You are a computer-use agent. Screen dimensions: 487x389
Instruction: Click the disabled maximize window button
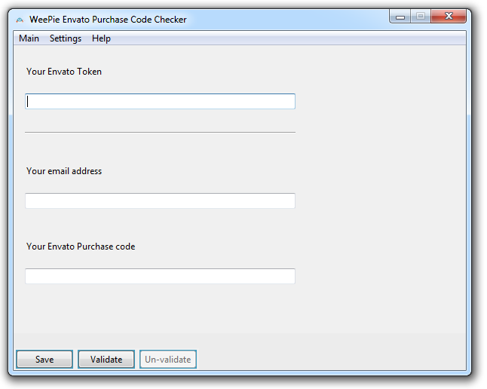421,17
